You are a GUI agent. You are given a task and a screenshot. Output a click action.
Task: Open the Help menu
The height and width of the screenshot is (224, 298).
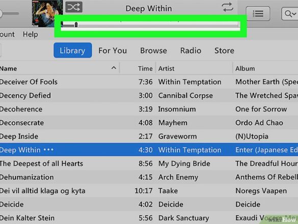tap(31, 35)
